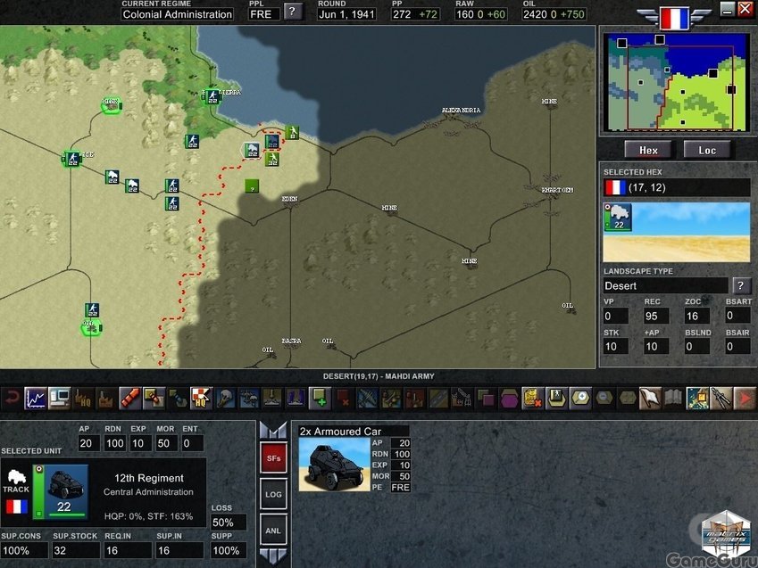Click the airlift plane icon
Screen dimensions: 758x568
click(248, 399)
